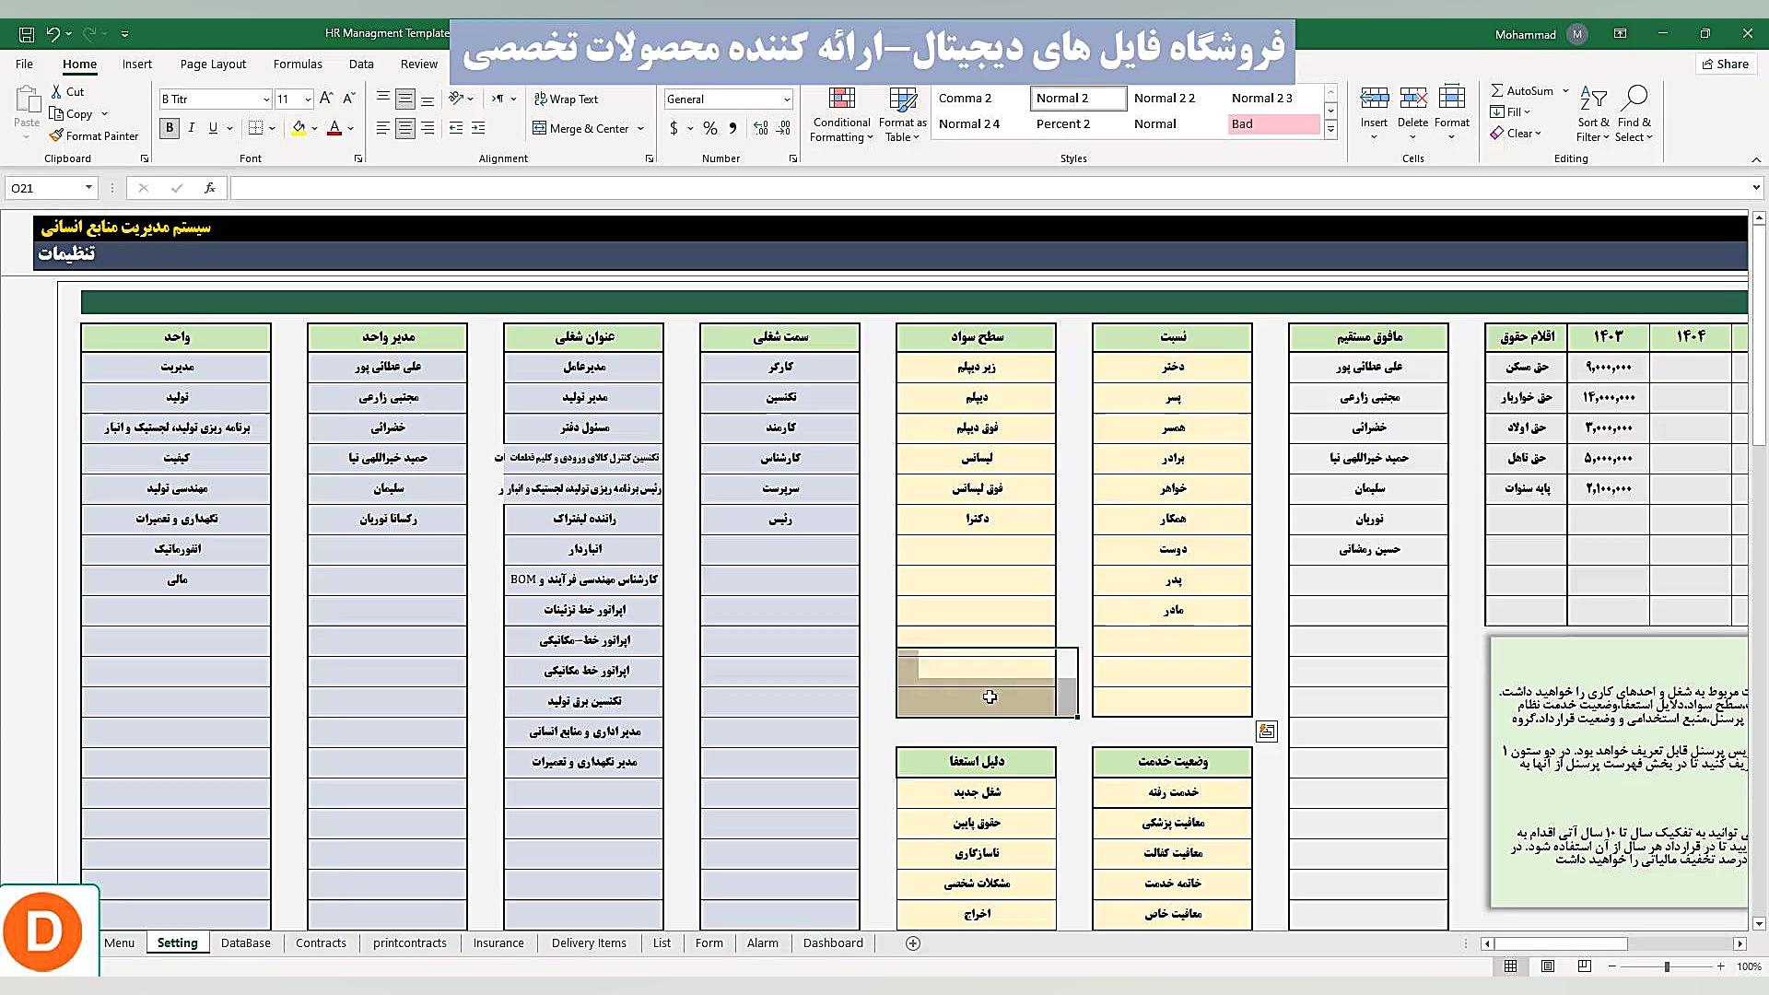The height and width of the screenshot is (995, 1769).
Task: Open the Name Box dropdown arrow
Action: point(88,188)
